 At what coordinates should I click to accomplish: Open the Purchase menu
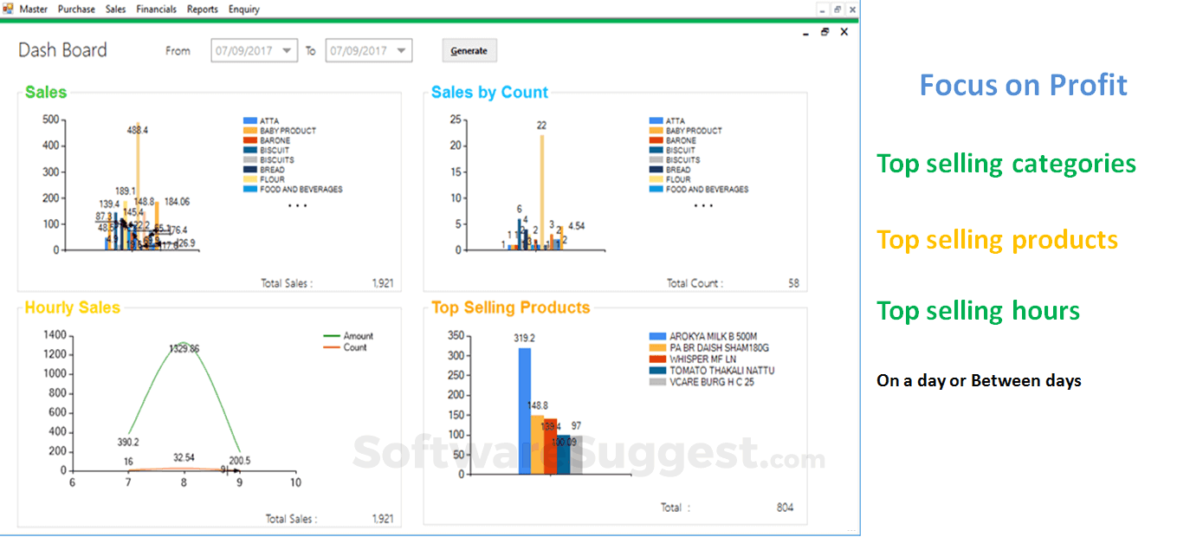pyautogui.click(x=76, y=9)
